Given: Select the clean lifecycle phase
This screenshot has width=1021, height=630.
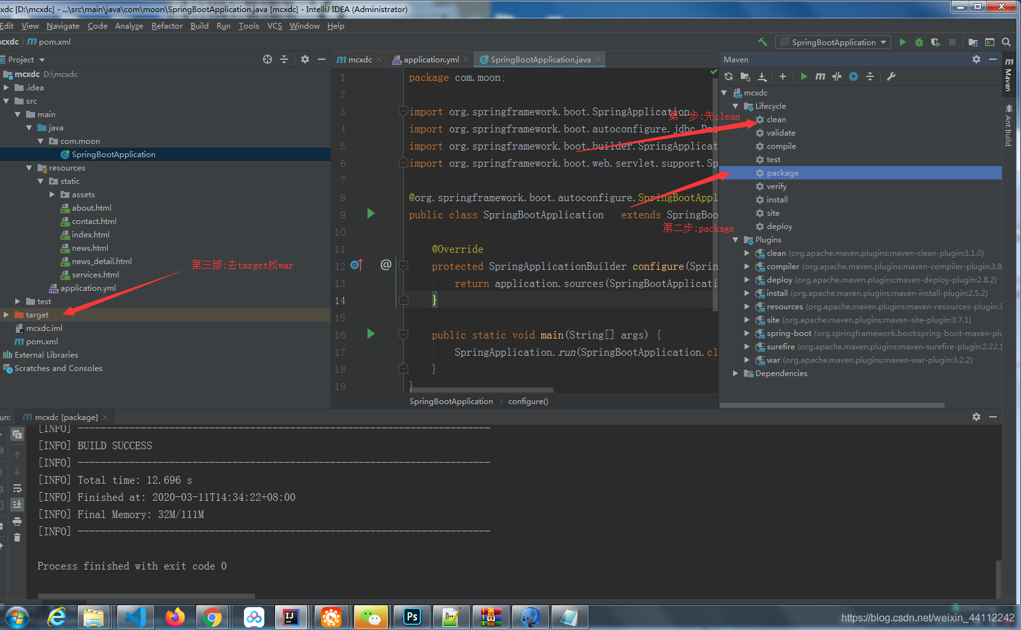Looking at the screenshot, I should [776, 120].
